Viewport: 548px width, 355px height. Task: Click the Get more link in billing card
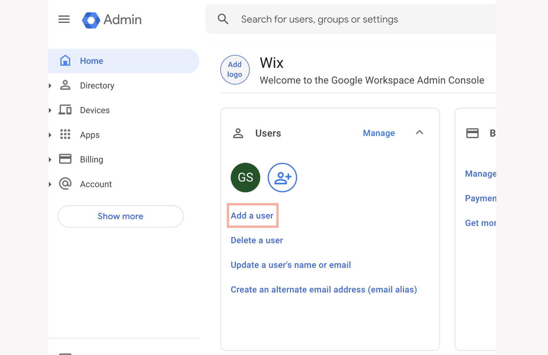480,223
